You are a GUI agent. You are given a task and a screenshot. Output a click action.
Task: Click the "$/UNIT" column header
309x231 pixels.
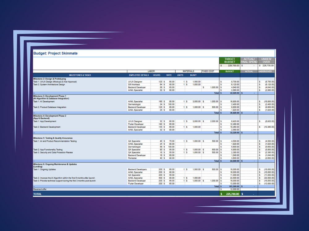pos(193,75)
